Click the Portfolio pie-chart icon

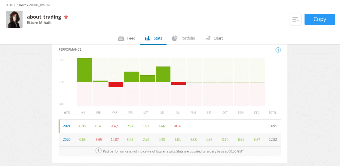[x=175, y=38]
